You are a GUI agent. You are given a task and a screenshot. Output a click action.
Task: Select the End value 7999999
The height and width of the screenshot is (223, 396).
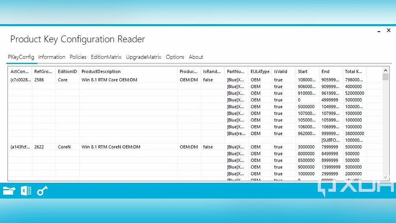(x=330, y=147)
